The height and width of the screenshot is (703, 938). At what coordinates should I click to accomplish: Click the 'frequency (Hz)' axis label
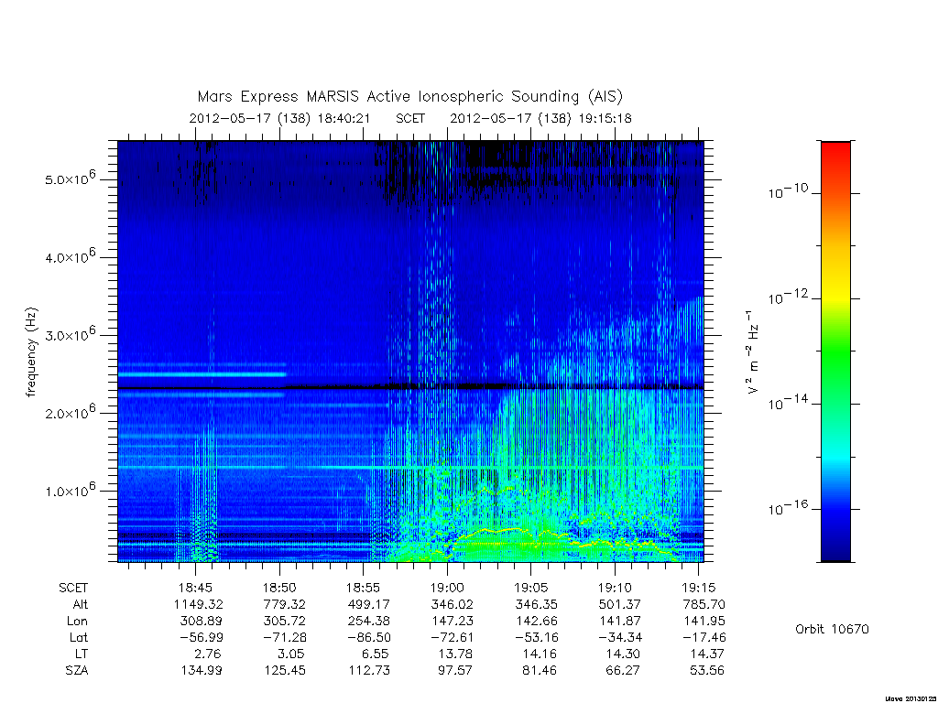(31, 352)
